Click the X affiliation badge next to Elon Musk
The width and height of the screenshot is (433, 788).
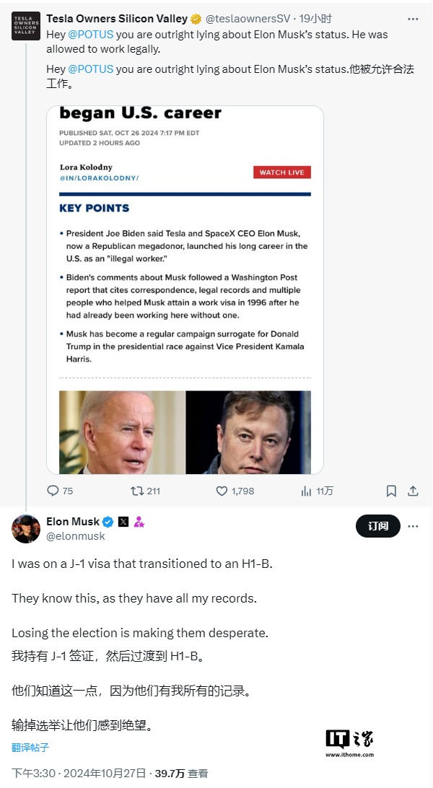point(123,522)
